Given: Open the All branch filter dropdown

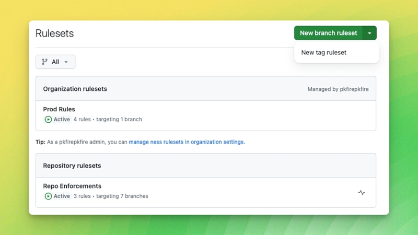Looking at the screenshot, I should click(x=55, y=62).
